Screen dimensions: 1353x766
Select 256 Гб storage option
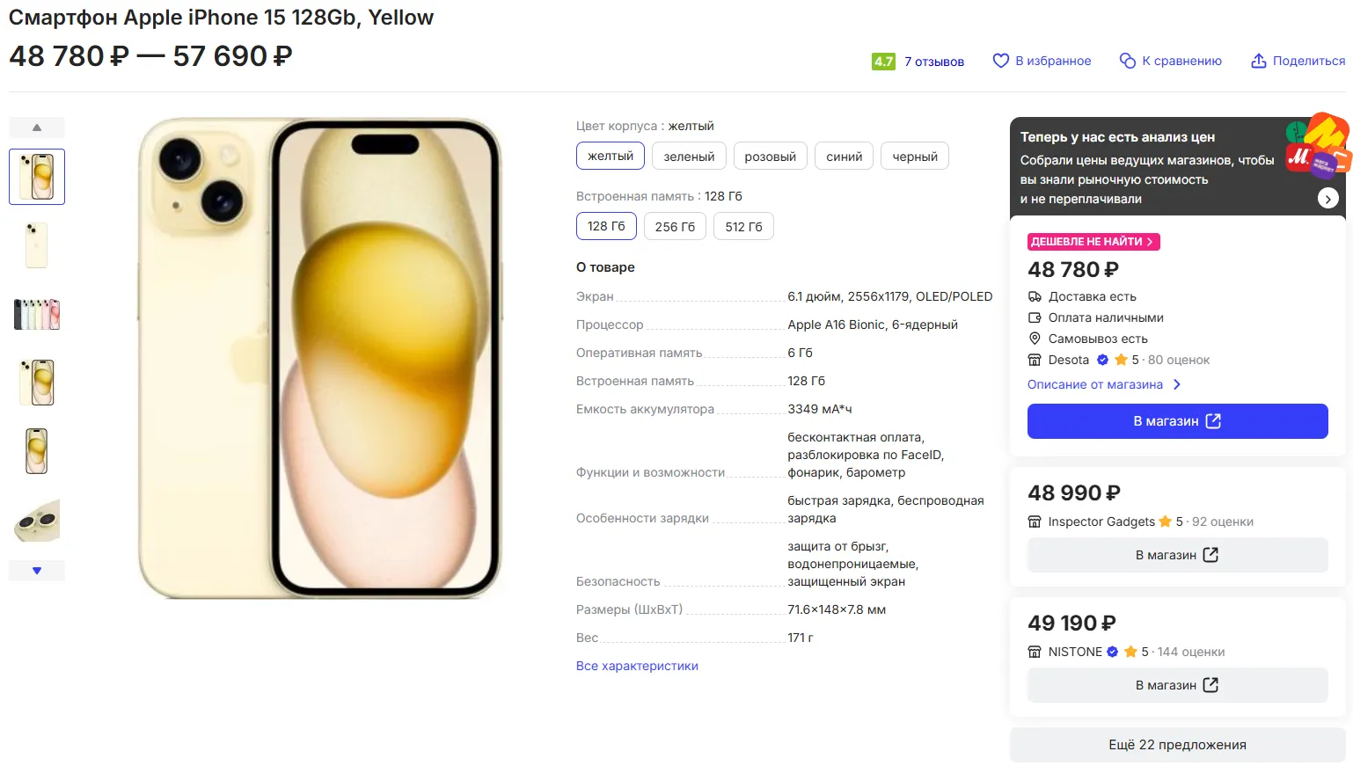tap(675, 227)
